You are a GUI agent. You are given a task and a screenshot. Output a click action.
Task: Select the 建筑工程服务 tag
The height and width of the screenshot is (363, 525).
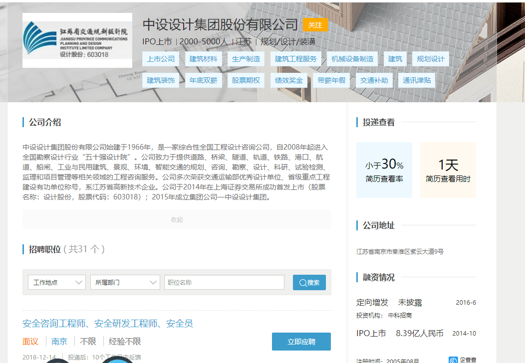pos(296,59)
